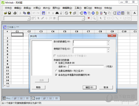Click the 帮助 button in dialog
This screenshot has width=139, height=106.
tap(38, 87)
